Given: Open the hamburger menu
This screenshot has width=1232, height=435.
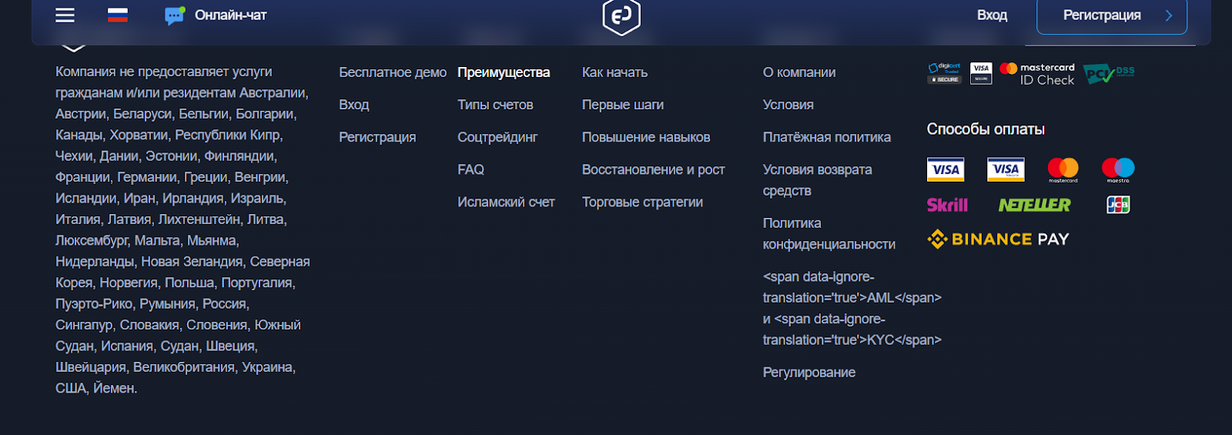Looking at the screenshot, I should [x=65, y=15].
